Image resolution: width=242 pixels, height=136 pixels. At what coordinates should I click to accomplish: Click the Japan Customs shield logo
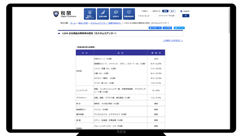pos(56,14)
